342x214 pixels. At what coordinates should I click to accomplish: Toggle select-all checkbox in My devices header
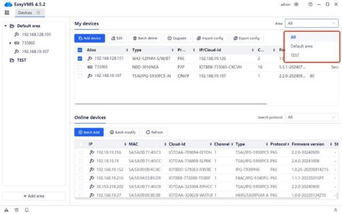[80, 50]
